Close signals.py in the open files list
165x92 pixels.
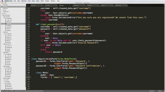coord(2,8)
